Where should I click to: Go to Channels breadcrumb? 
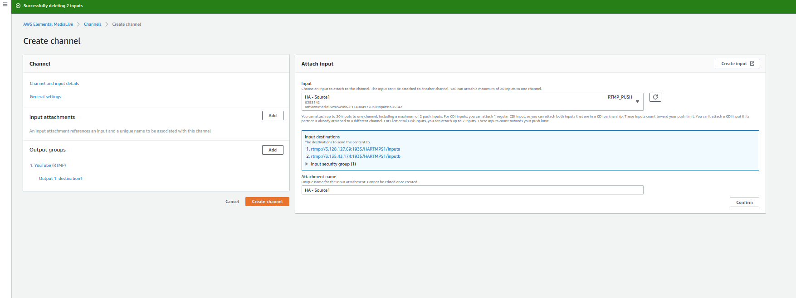93,24
